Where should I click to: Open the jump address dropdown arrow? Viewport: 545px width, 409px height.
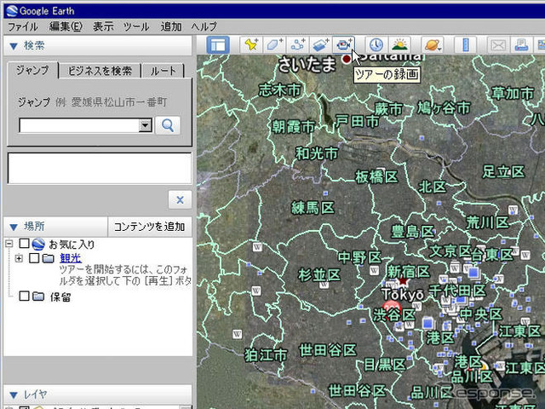(146, 125)
